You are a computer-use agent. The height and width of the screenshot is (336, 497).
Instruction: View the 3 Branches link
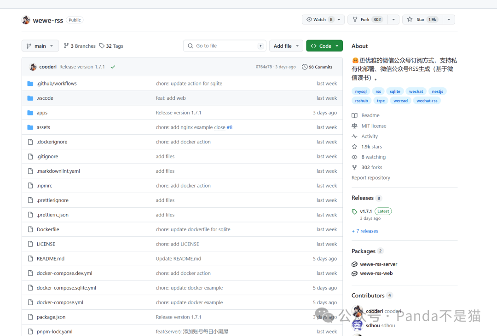(x=80, y=46)
